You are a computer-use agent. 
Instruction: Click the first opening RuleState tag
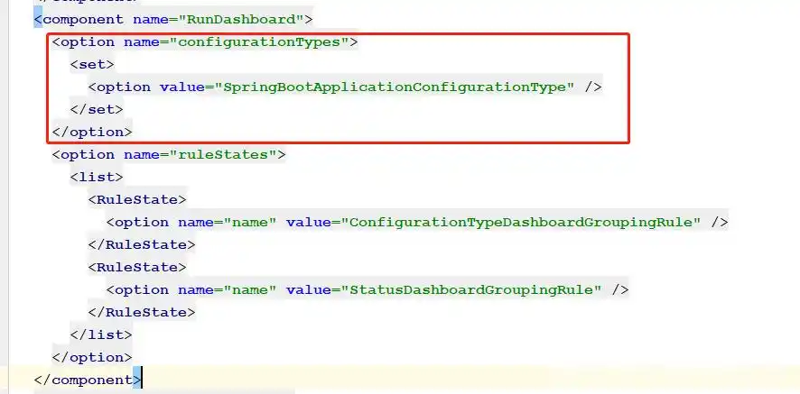pos(137,200)
